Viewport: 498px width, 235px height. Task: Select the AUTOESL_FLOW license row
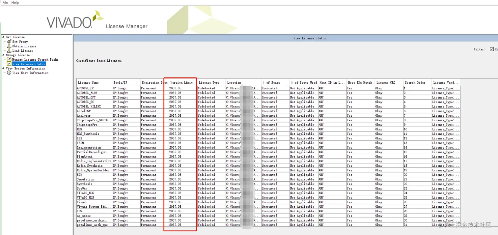point(268,93)
